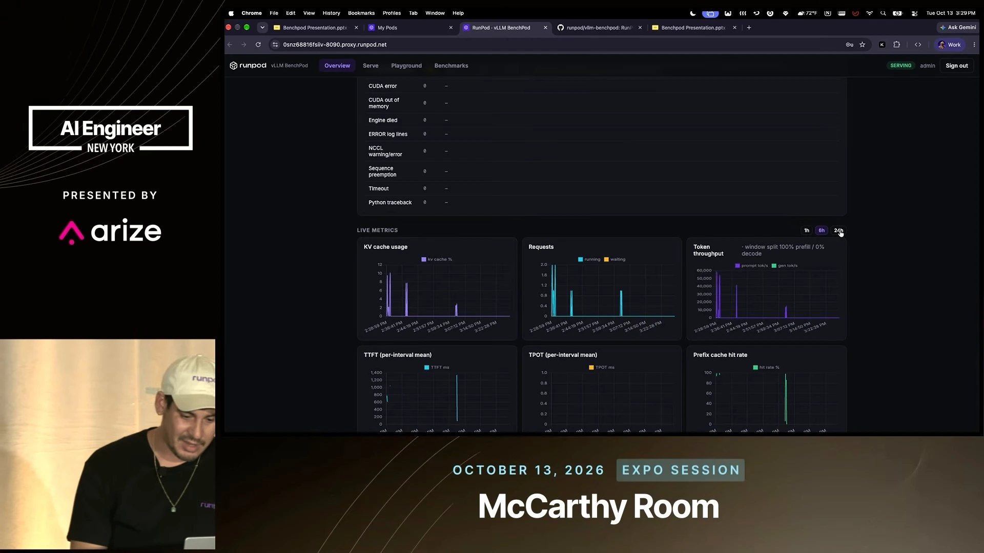Open the Profiles menu
Viewport: 984px width, 553px height.
pyautogui.click(x=392, y=13)
